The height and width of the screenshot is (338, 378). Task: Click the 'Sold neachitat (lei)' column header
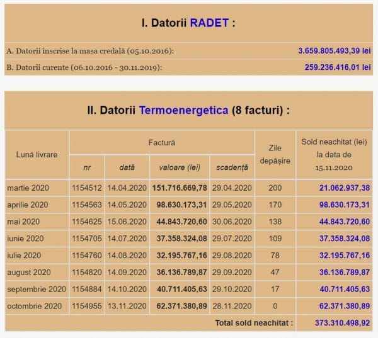click(334, 154)
